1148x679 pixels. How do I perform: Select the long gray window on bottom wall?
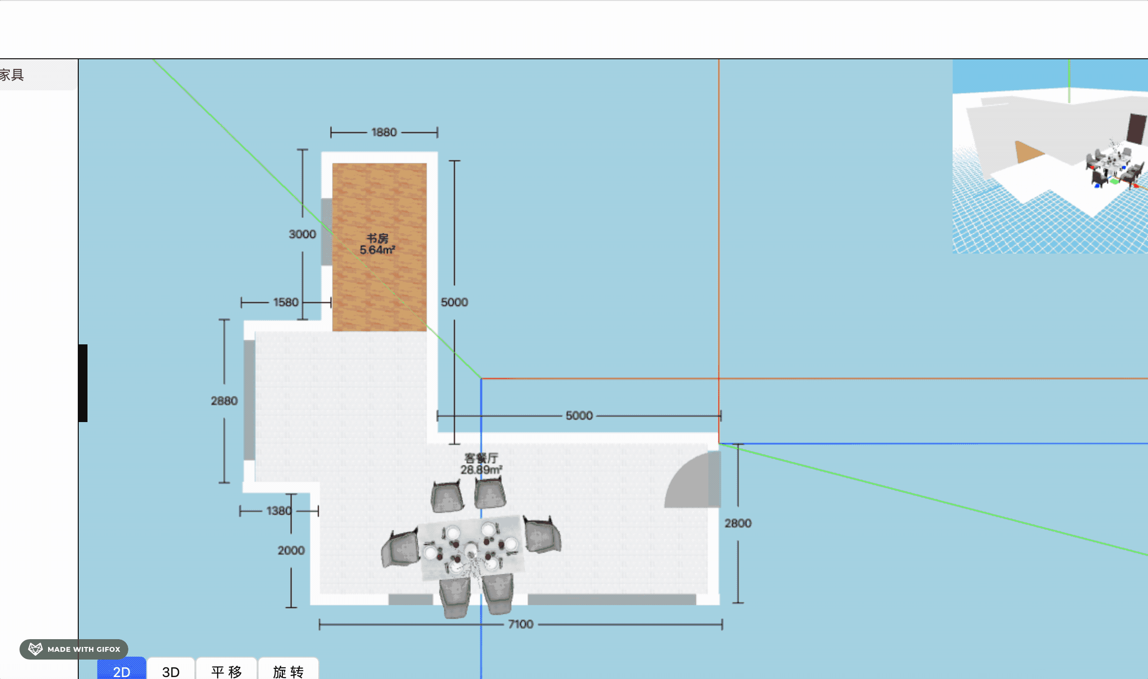pos(611,599)
